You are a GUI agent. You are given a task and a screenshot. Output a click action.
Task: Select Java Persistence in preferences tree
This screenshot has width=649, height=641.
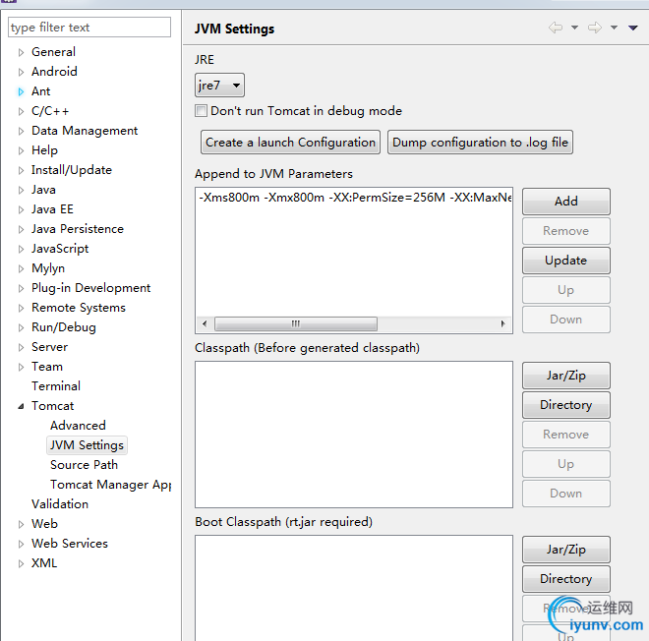tap(78, 229)
